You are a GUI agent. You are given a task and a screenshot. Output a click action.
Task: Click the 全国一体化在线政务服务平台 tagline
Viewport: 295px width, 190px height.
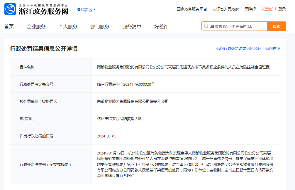tap(43, 5)
